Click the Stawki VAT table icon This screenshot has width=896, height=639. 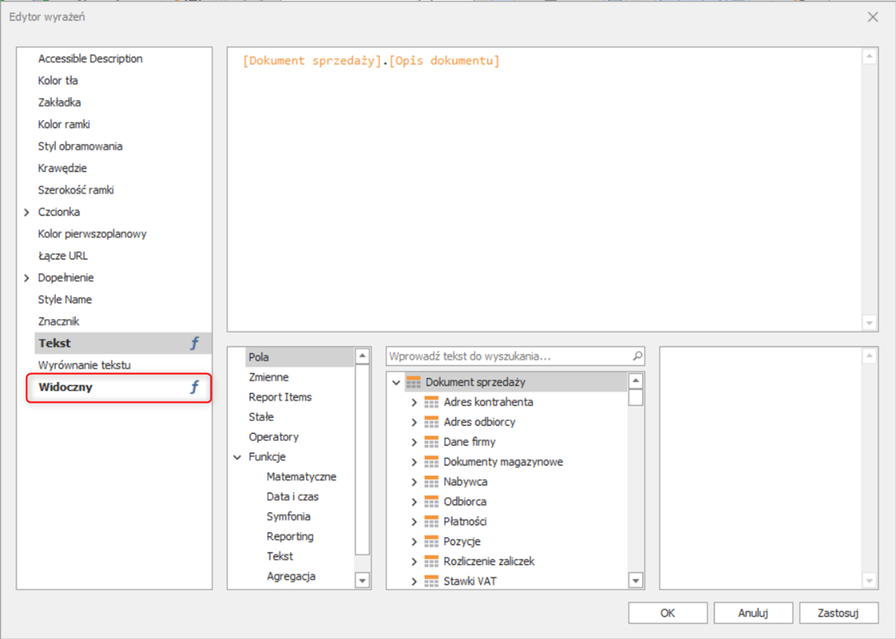pos(432,581)
